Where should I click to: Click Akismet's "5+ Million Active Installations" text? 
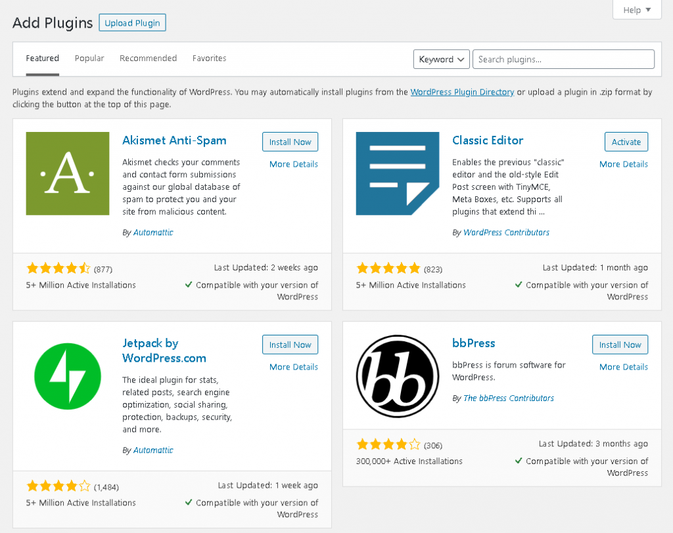[81, 285]
